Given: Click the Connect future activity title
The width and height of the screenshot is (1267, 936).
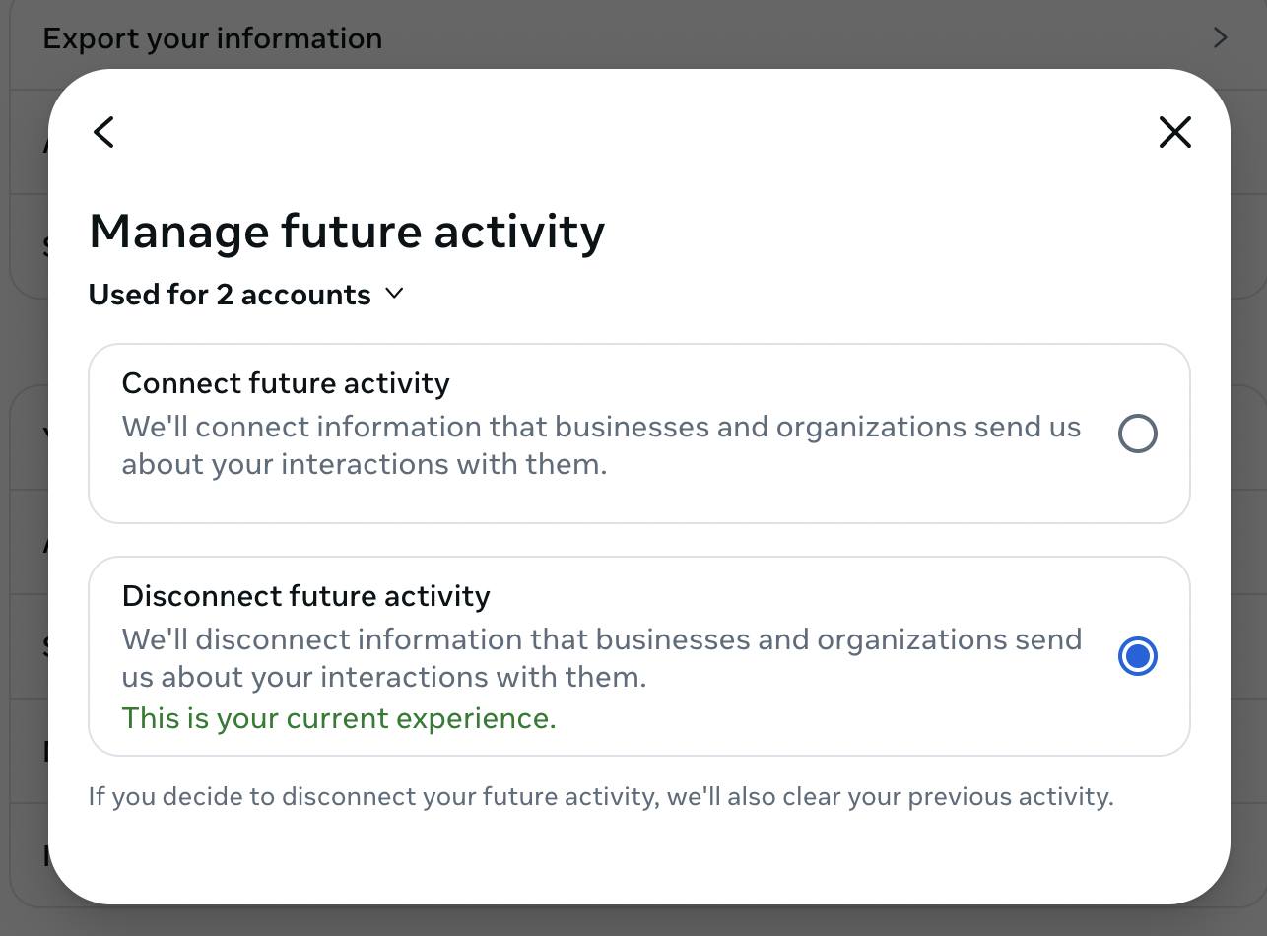Looking at the screenshot, I should [x=286, y=383].
